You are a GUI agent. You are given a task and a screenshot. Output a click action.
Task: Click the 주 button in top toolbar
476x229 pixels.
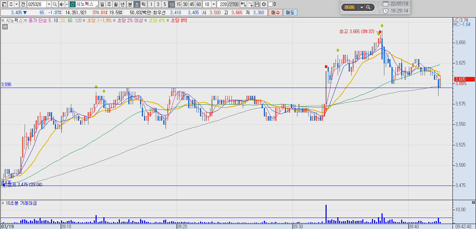[x=11, y=4]
